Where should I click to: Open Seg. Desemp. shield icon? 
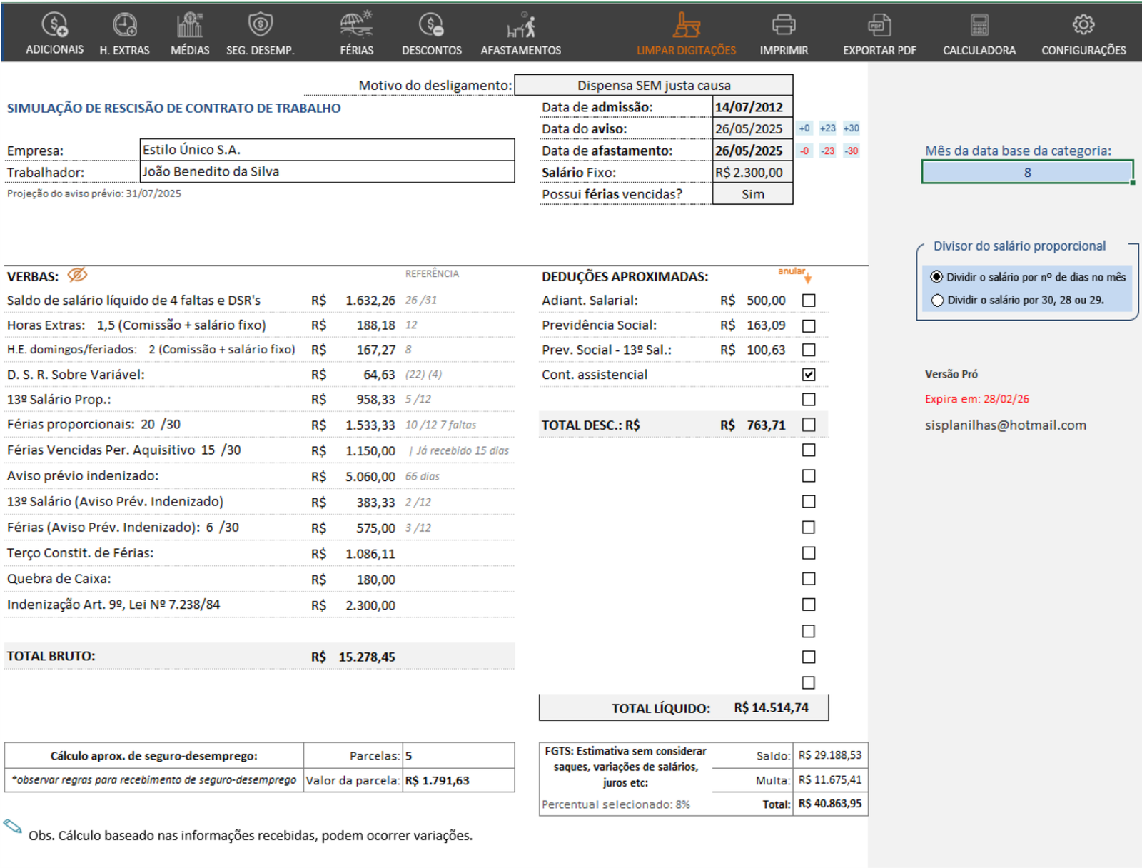(x=261, y=25)
